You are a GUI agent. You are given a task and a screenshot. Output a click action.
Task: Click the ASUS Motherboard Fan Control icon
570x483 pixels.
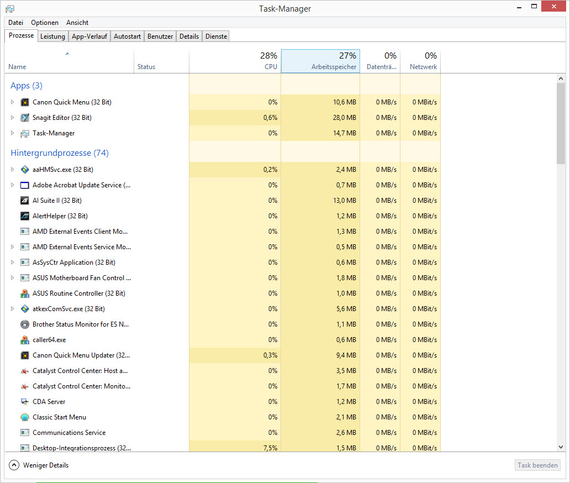[25, 278]
